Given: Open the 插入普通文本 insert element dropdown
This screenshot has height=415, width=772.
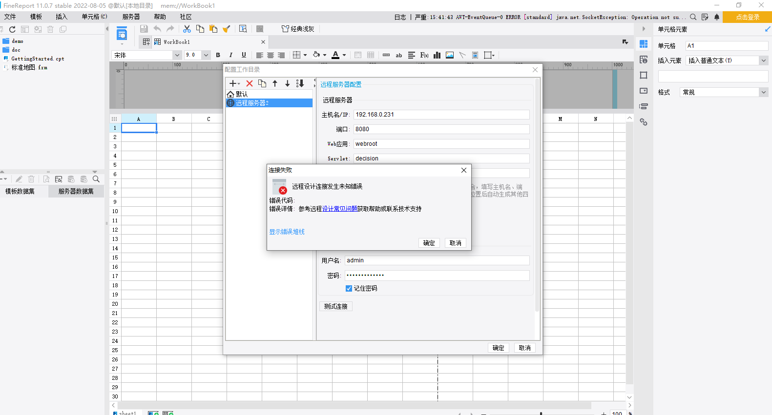Looking at the screenshot, I should 764,60.
